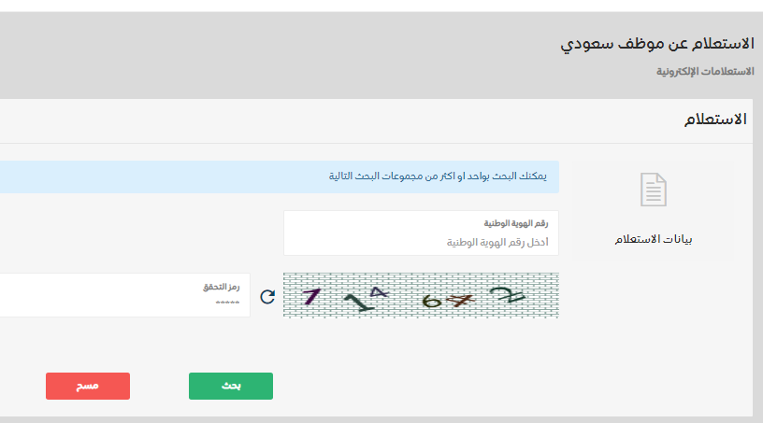Click the masked asterisks placeholder in رمز التحقق
The width and height of the screenshot is (763, 423).
pos(227,303)
